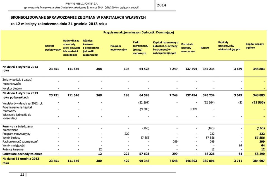Click the column header 'Nadwyżka ze sprzedaży akcji'
Image resolution: width=268 pixels, height=177 pixels.
71,48
